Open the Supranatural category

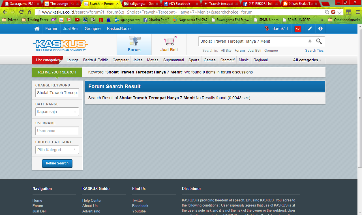click(x=173, y=60)
